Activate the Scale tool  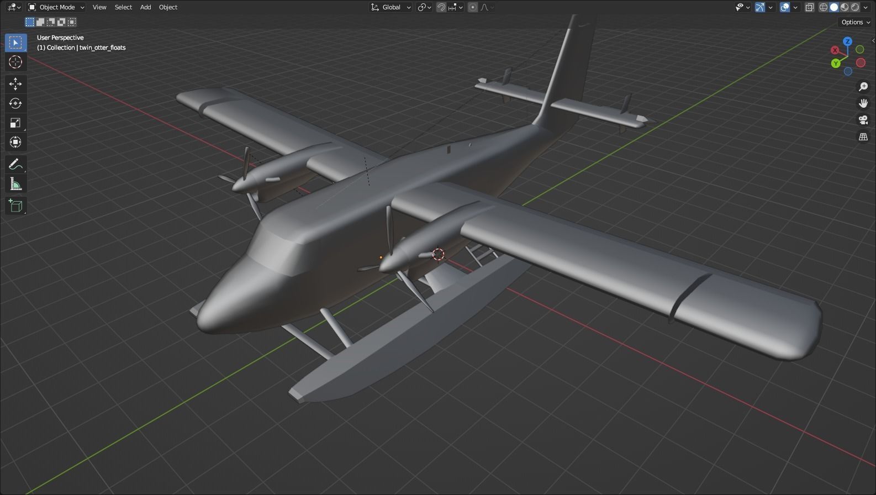[15, 123]
